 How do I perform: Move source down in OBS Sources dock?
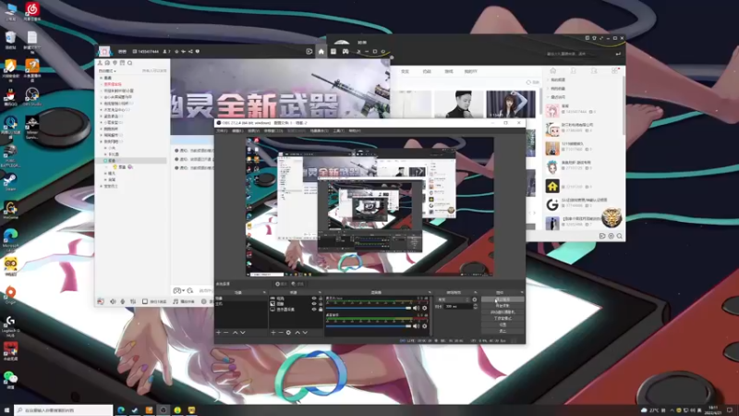click(305, 333)
